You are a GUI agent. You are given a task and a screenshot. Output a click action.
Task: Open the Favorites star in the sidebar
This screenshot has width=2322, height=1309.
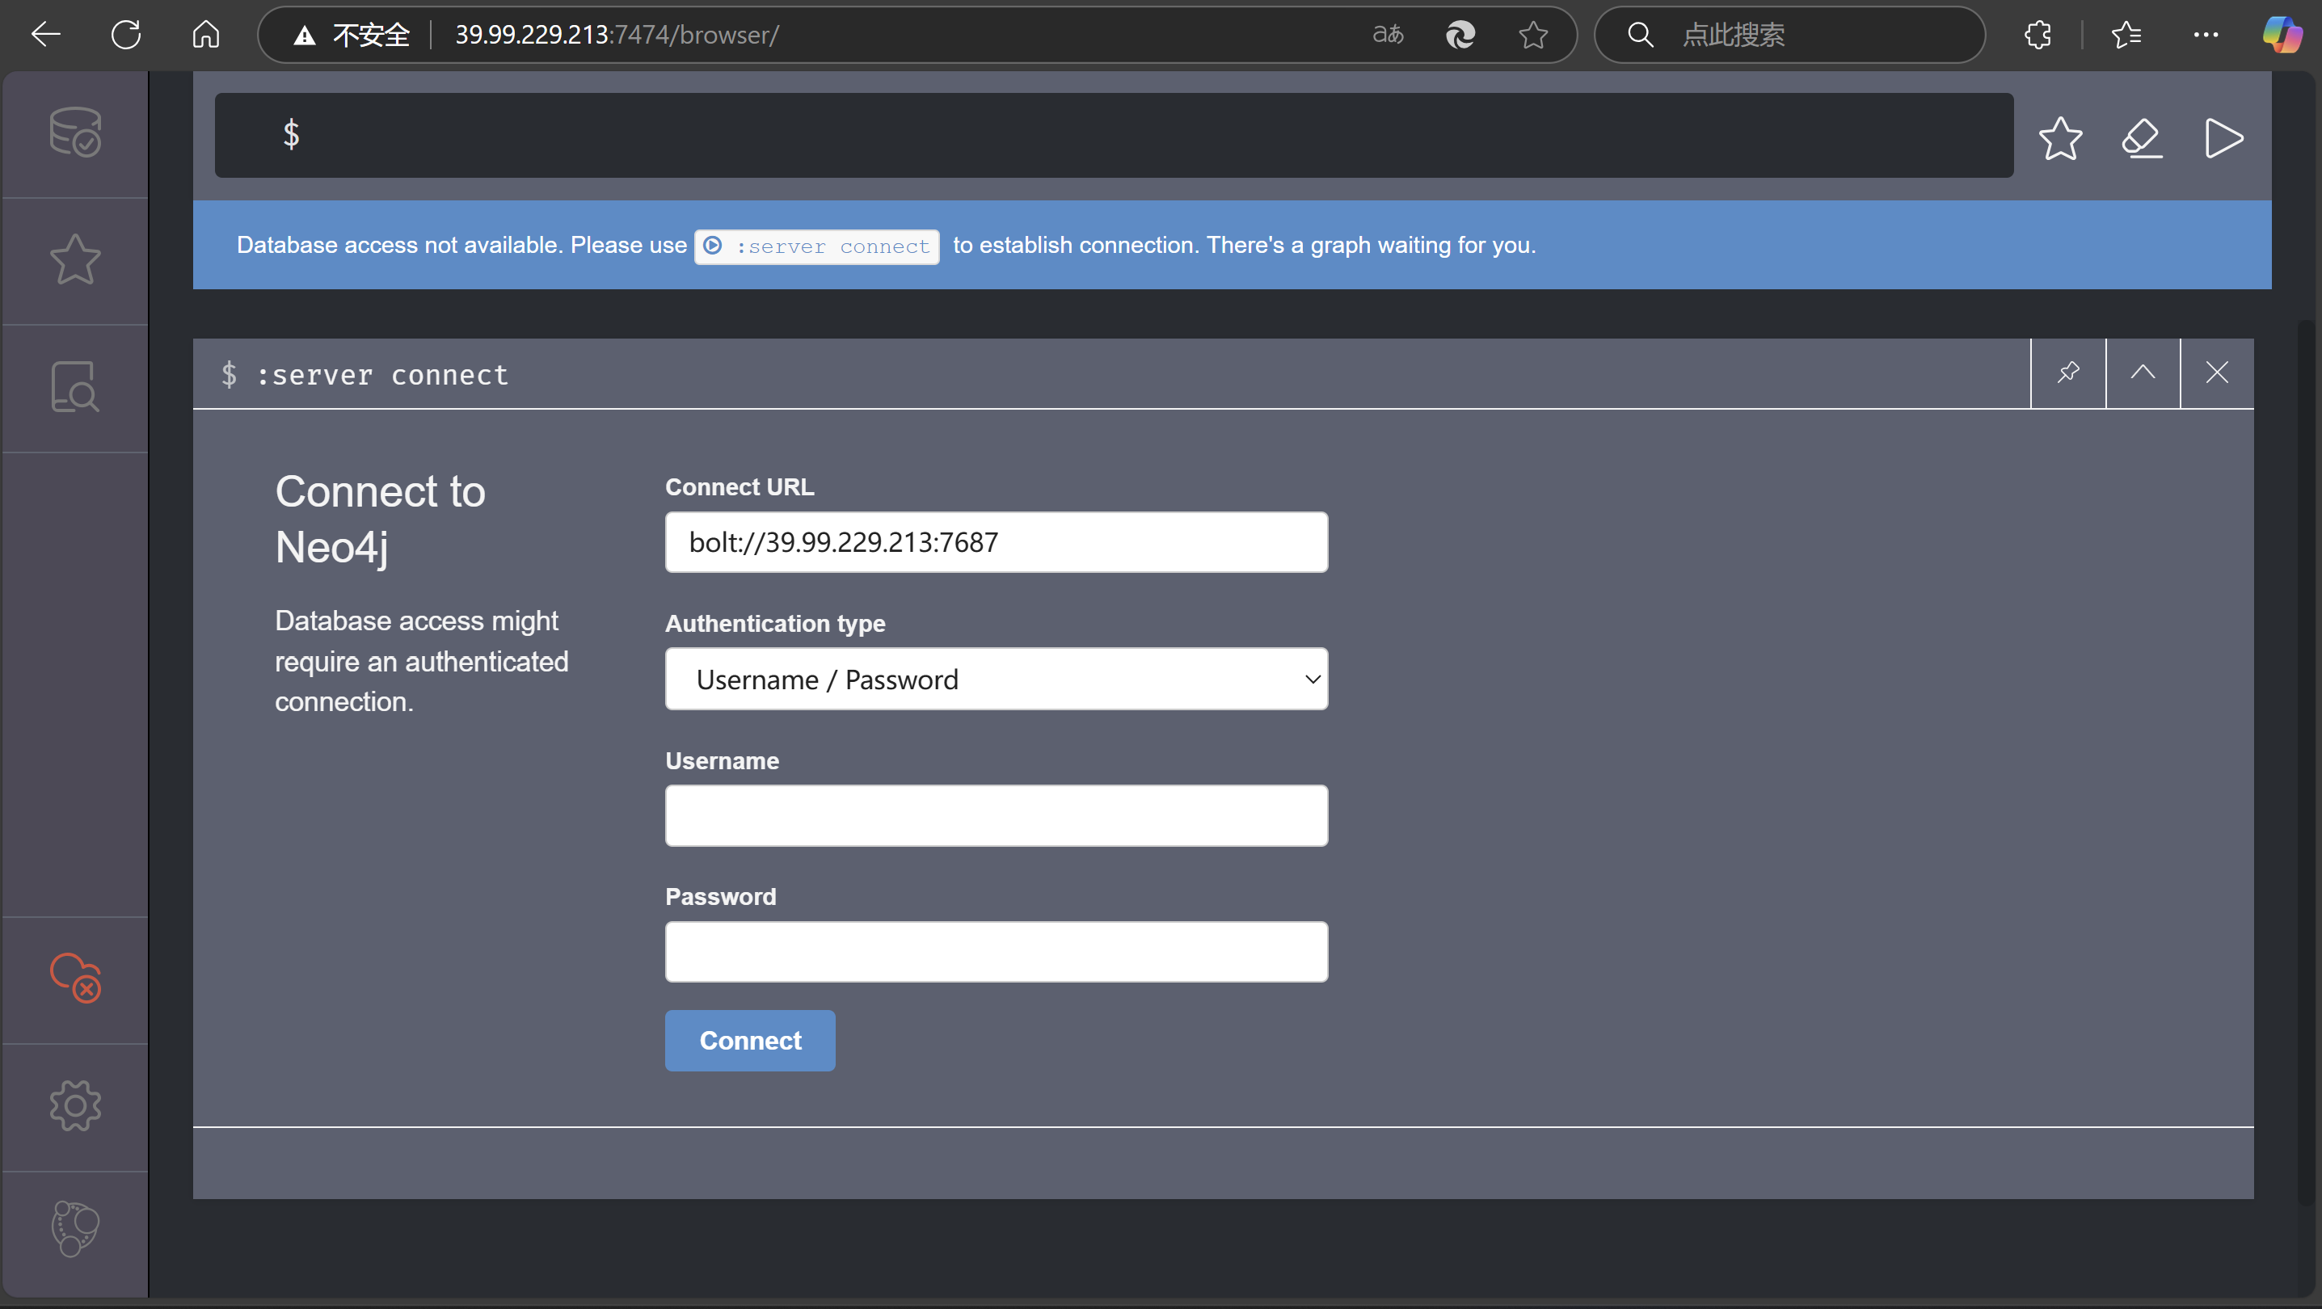(75, 259)
